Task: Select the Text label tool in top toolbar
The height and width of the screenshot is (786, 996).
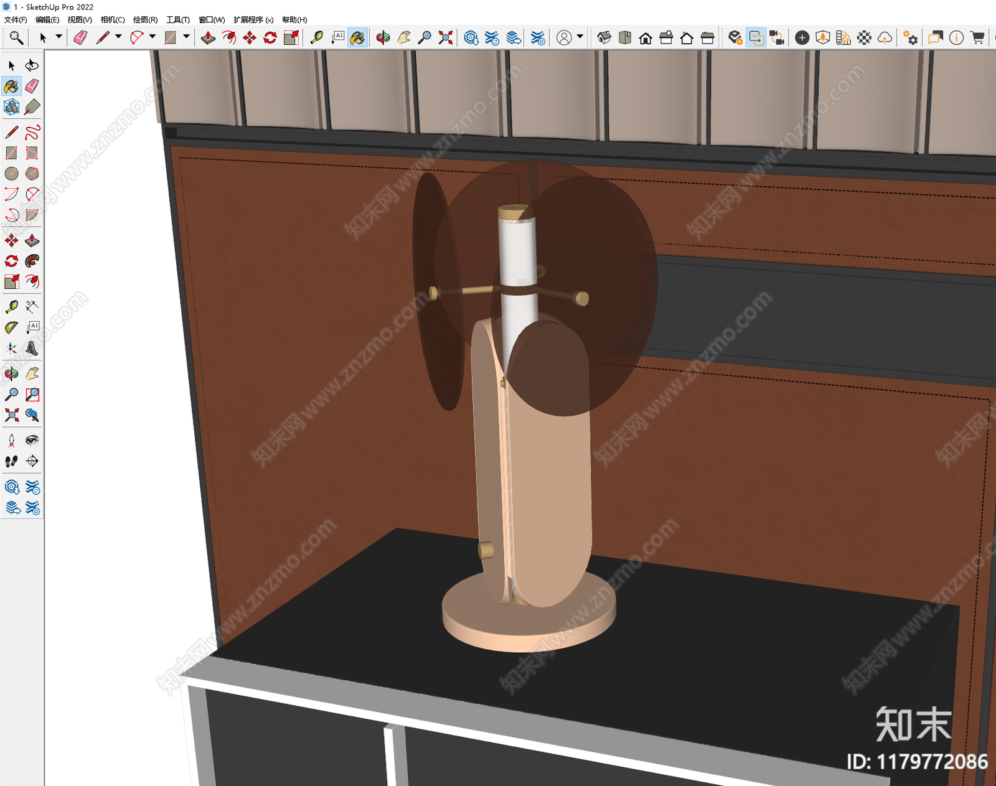Action: point(337,38)
